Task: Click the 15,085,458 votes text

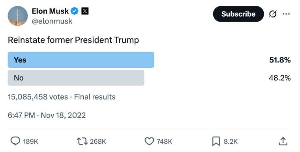Action: coord(38,97)
